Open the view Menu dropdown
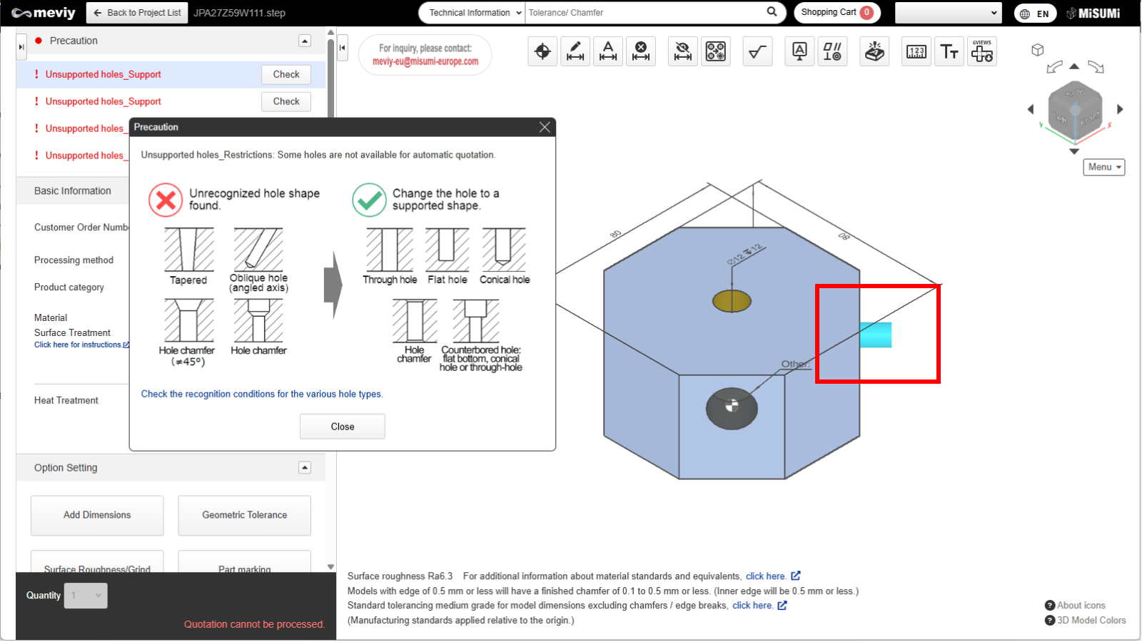Screen dimensions: 1142x642 click(x=1103, y=167)
